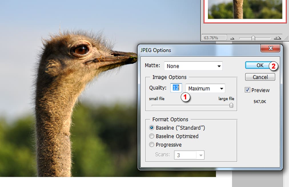Click the quality slider handle near large file
The image size is (289, 187).
pos(231,105)
